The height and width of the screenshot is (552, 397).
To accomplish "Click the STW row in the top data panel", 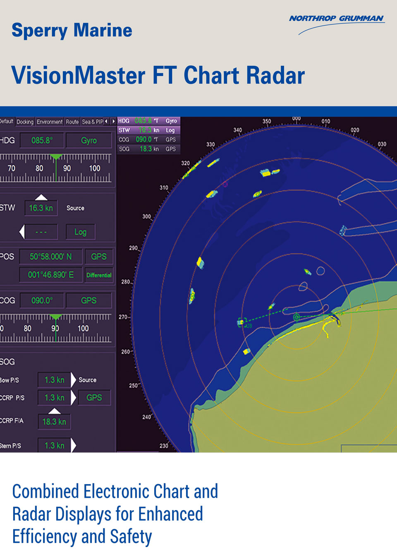I will pyautogui.click(x=148, y=130).
